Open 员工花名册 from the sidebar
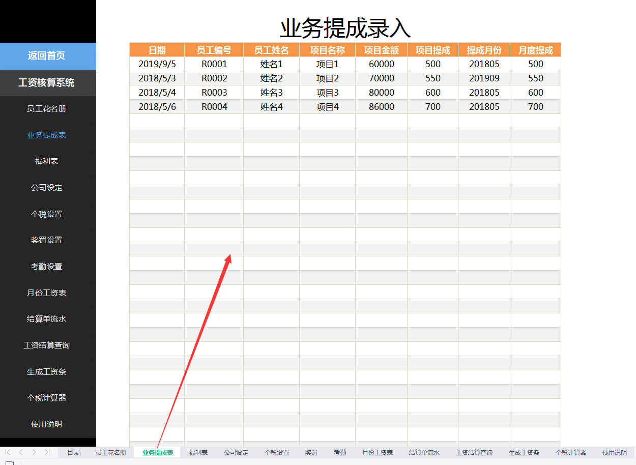Image resolution: width=636 pixels, height=465 pixels. tap(48, 108)
